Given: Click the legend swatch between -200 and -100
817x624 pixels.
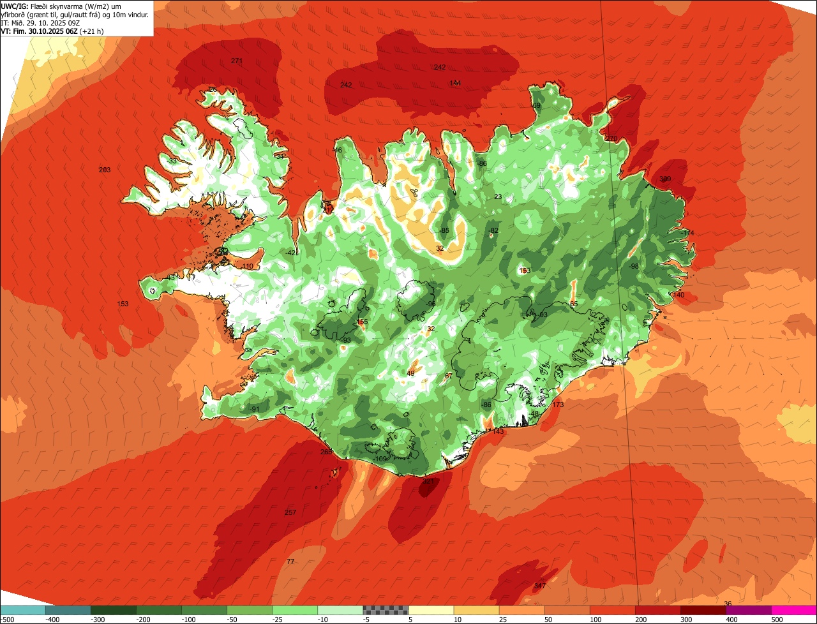Looking at the screenshot, I should point(158,610).
